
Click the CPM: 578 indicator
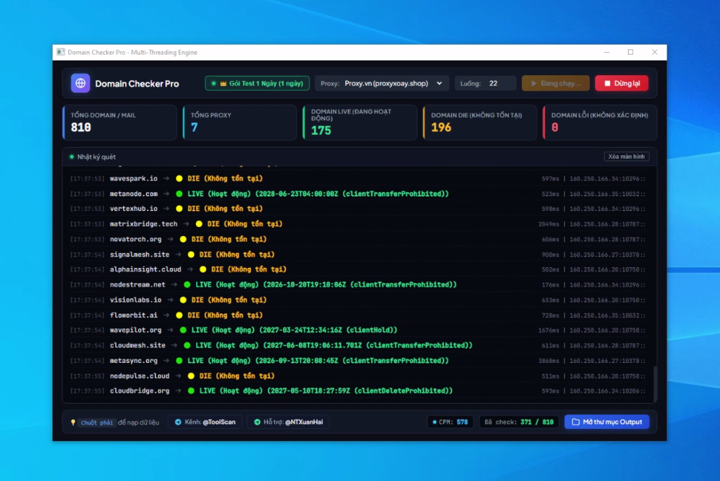[x=450, y=422]
